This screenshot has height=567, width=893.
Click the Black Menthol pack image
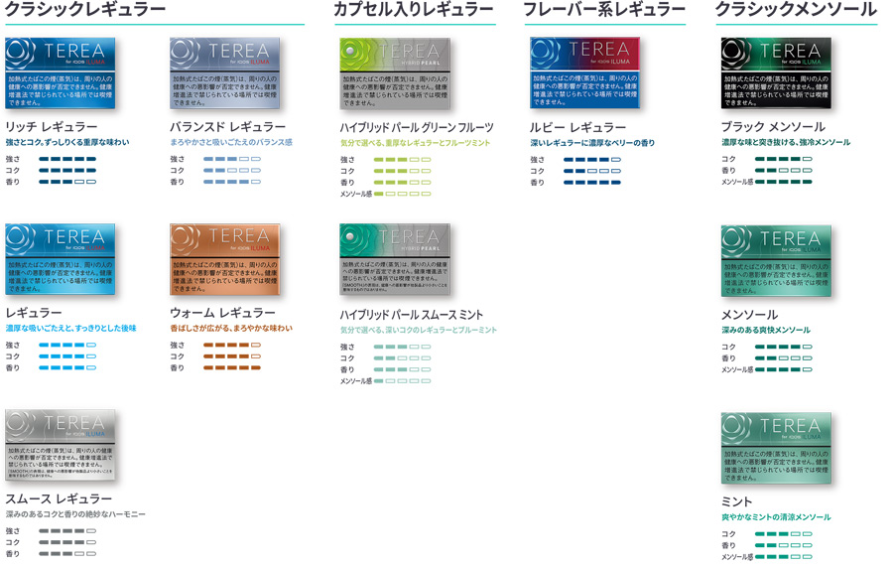[776, 72]
